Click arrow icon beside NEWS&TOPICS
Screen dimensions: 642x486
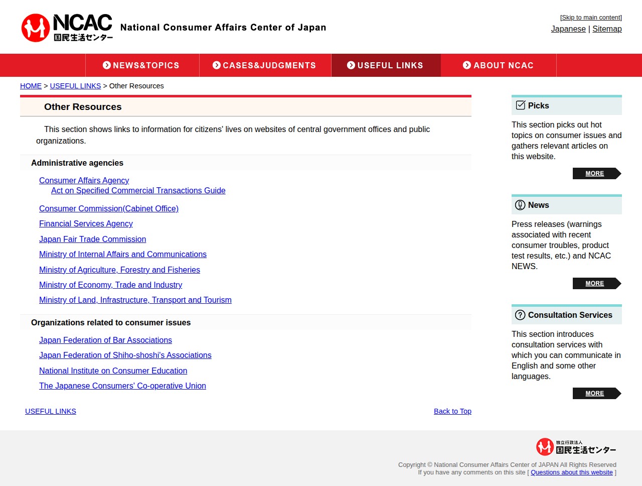(x=107, y=65)
